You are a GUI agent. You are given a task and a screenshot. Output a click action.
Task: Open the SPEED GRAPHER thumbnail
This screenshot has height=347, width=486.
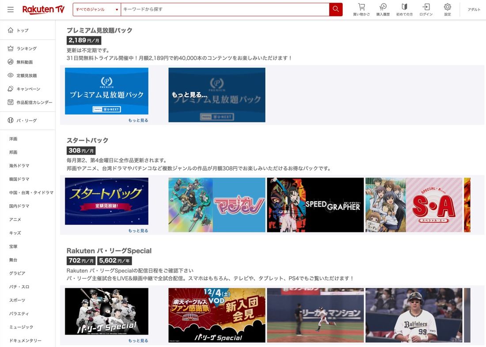coord(315,205)
